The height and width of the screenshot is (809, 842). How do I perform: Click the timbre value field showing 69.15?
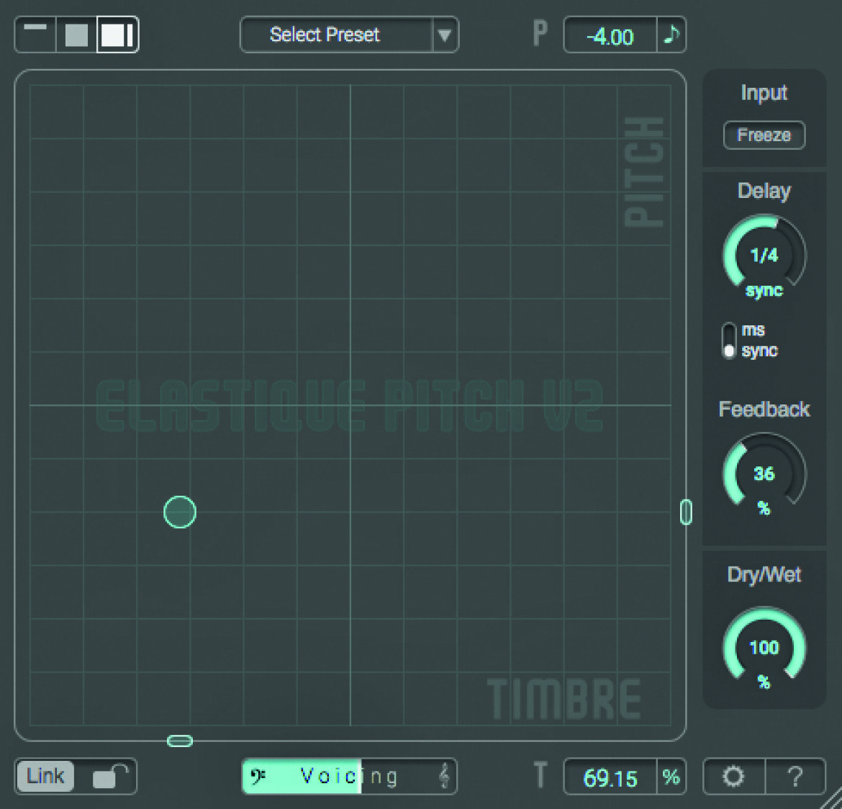[x=610, y=777]
